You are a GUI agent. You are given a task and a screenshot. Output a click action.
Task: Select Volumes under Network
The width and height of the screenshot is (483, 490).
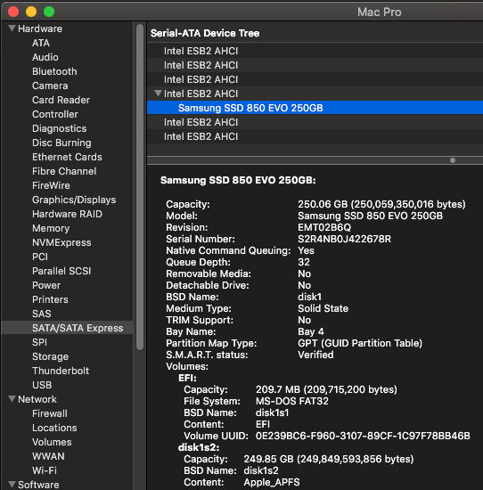click(52, 442)
